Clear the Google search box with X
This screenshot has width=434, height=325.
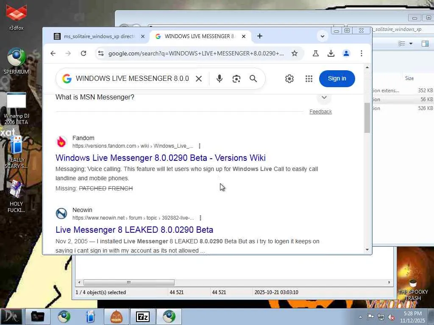pos(198,79)
